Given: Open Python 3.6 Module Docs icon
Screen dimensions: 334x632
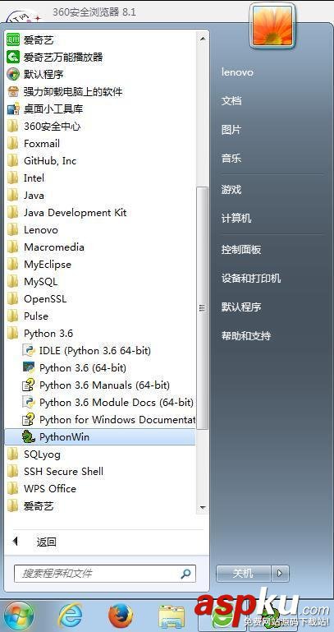Looking at the screenshot, I should tap(29, 402).
